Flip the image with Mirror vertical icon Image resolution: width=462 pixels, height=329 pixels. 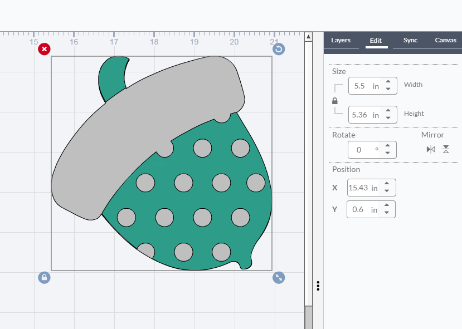(x=446, y=149)
